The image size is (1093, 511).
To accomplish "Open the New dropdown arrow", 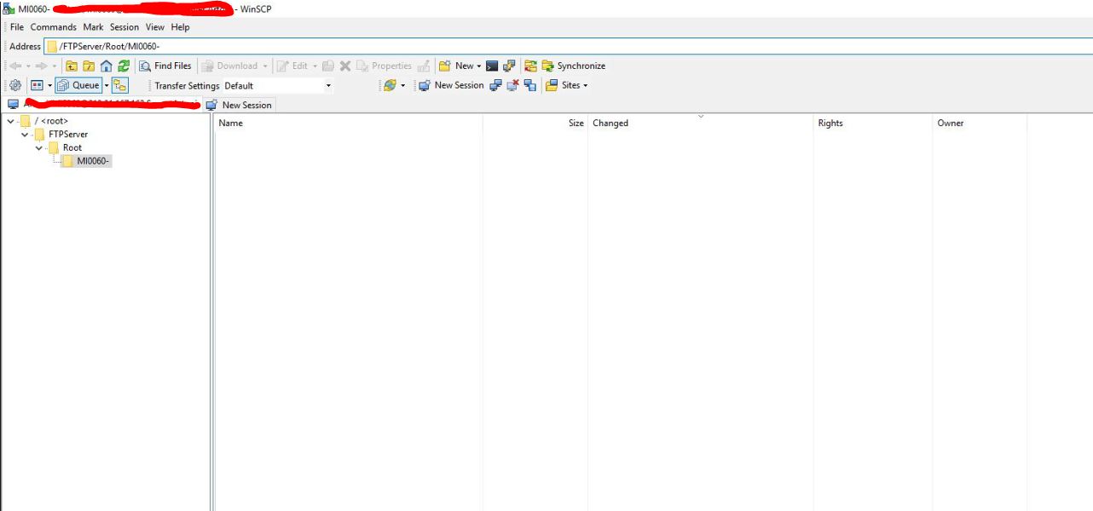I will point(479,66).
